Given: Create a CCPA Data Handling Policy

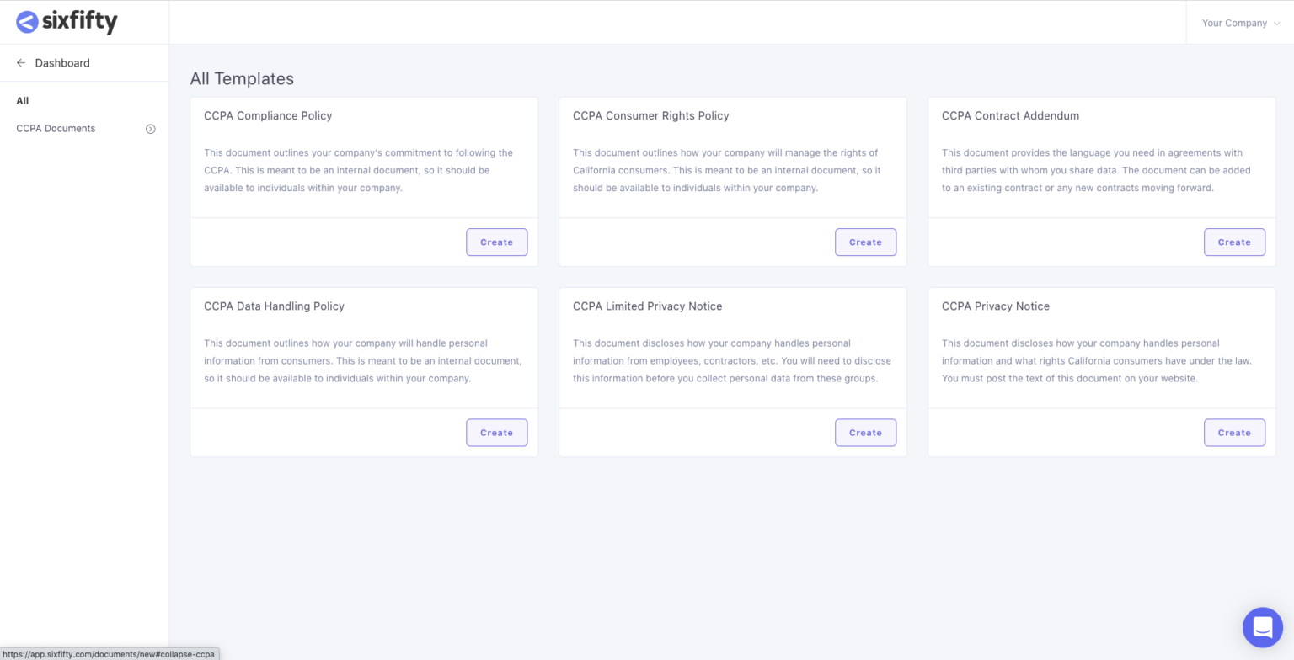Looking at the screenshot, I should 496,433.
